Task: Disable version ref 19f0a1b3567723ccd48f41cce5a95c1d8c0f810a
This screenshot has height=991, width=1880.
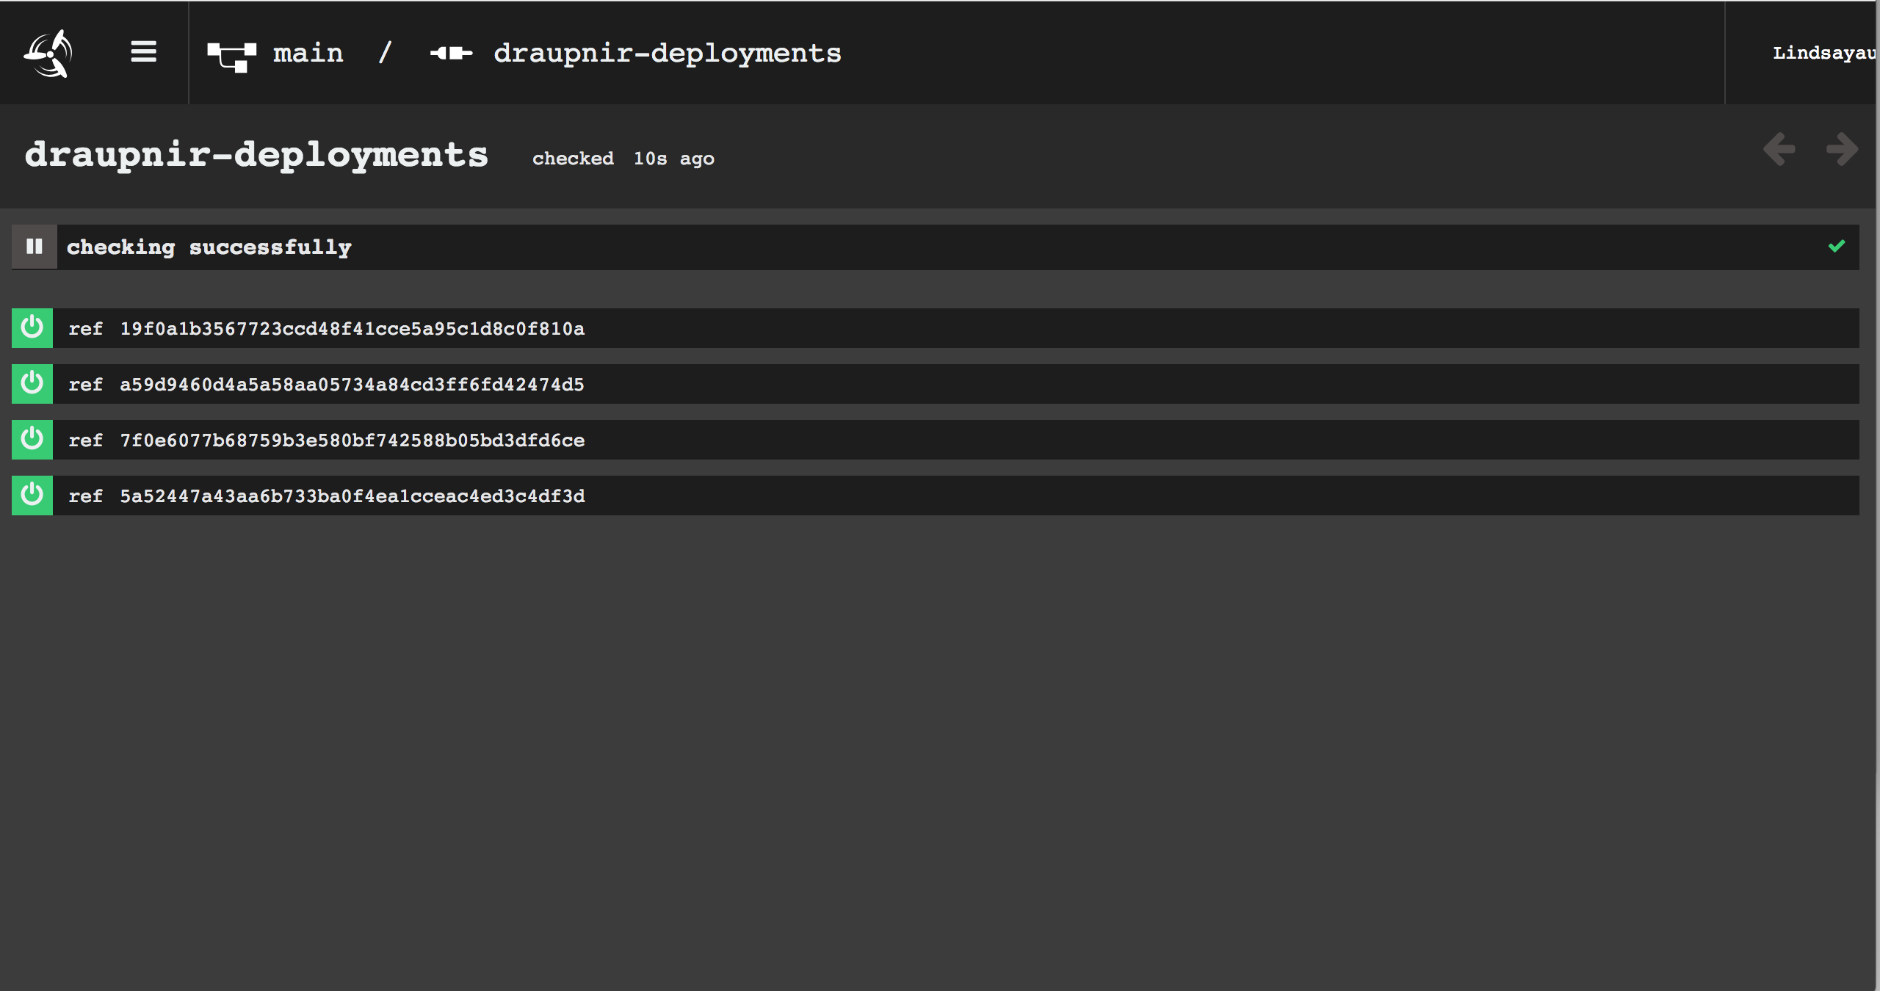Action: click(x=32, y=328)
